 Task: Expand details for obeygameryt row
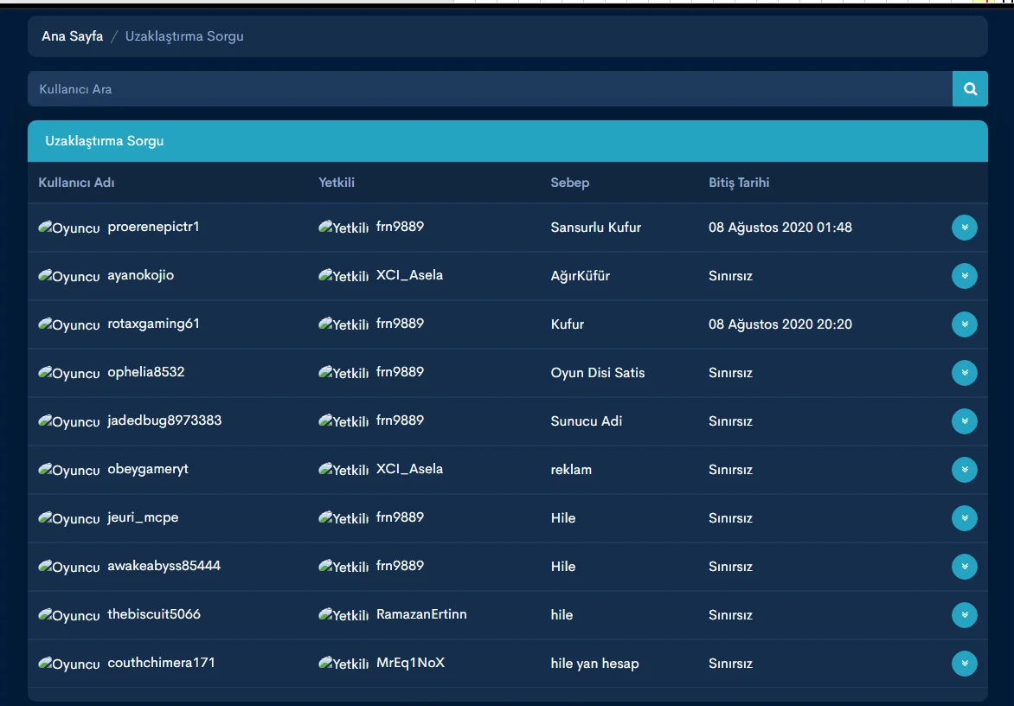(964, 470)
